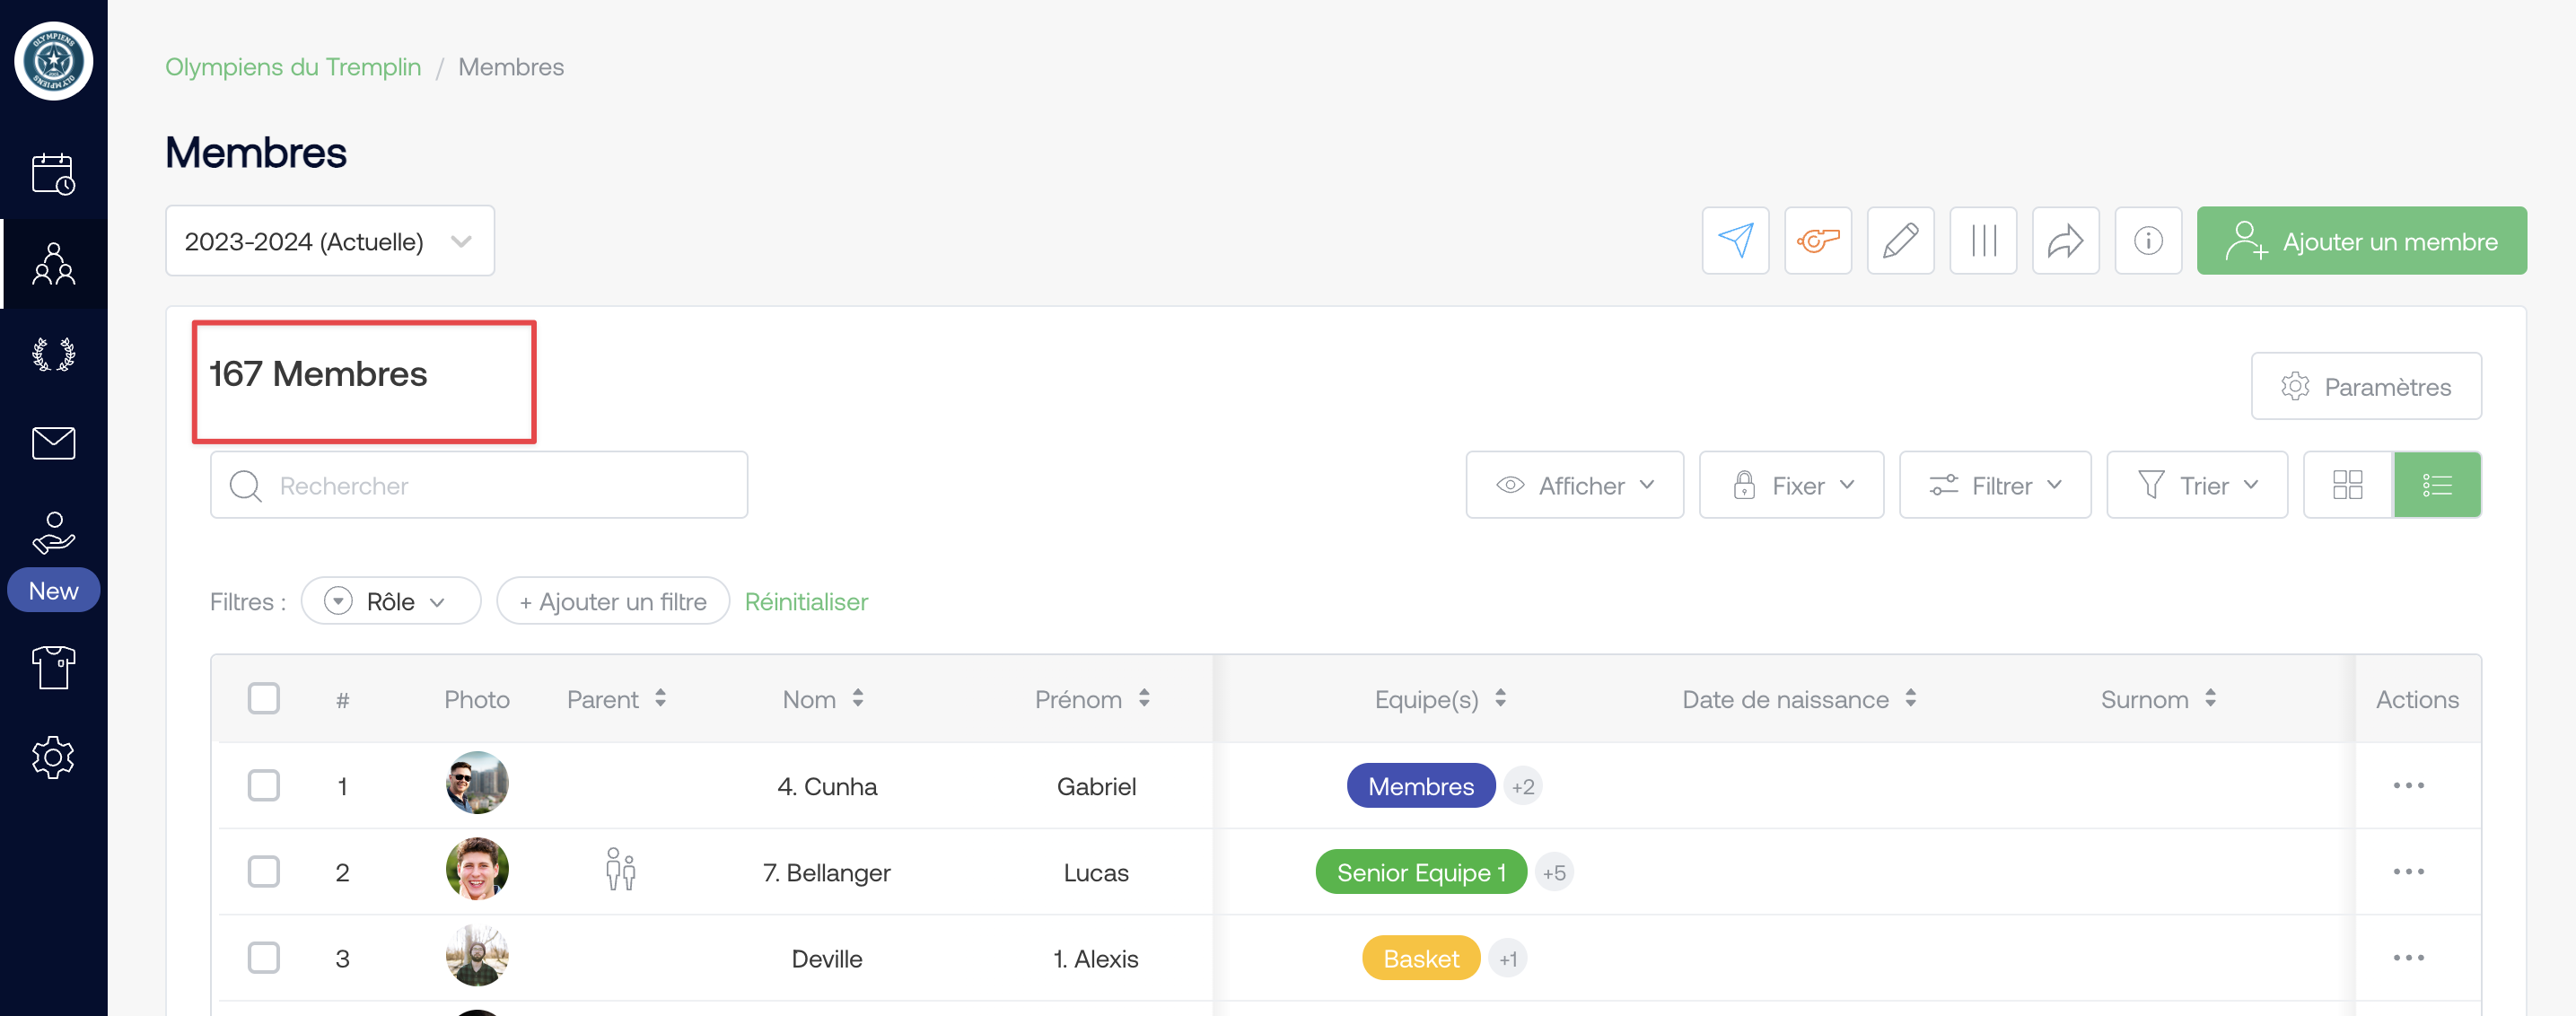Switch to grid card view
This screenshot has width=2576, height=1016.
(x=2347, y=485)
